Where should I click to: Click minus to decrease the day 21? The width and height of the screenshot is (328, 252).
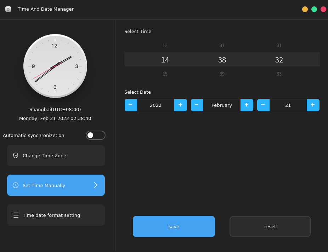click(x=263, y=105)
